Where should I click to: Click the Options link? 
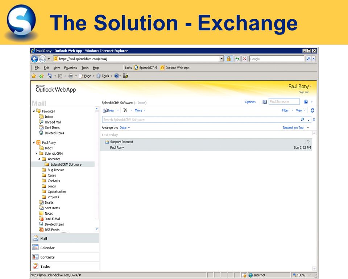250,102
